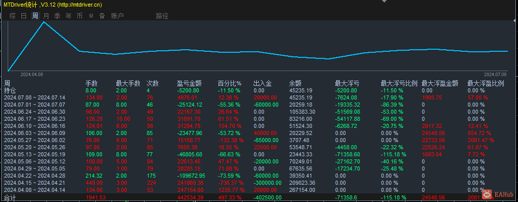The height and width of the screenshot is (202, 518).
Task: Select the 2024.07.08 ~ 2024.07.14 week row
Action: (259, 97)
